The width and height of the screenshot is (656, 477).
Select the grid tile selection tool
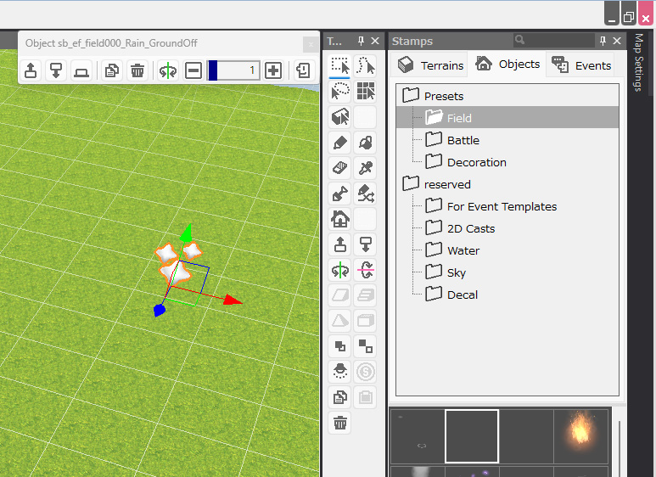365,91
